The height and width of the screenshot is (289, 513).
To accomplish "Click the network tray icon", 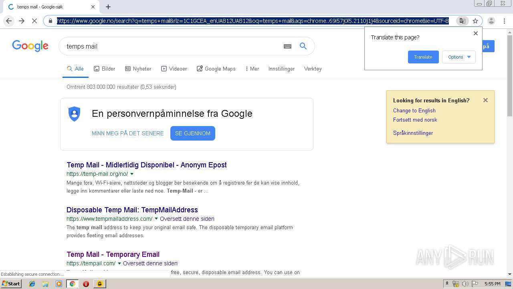I will click(456, 284).
